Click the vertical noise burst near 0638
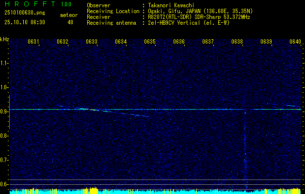 (245, 150)
